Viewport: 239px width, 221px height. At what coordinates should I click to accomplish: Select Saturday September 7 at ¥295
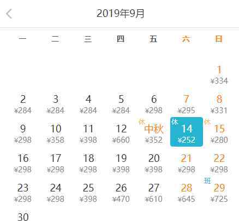click(x=187, y=104)
